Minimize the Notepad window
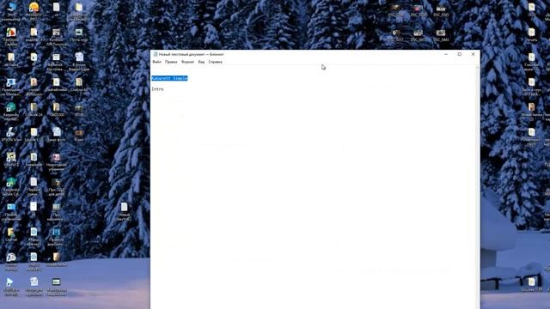 pos(446,54)
